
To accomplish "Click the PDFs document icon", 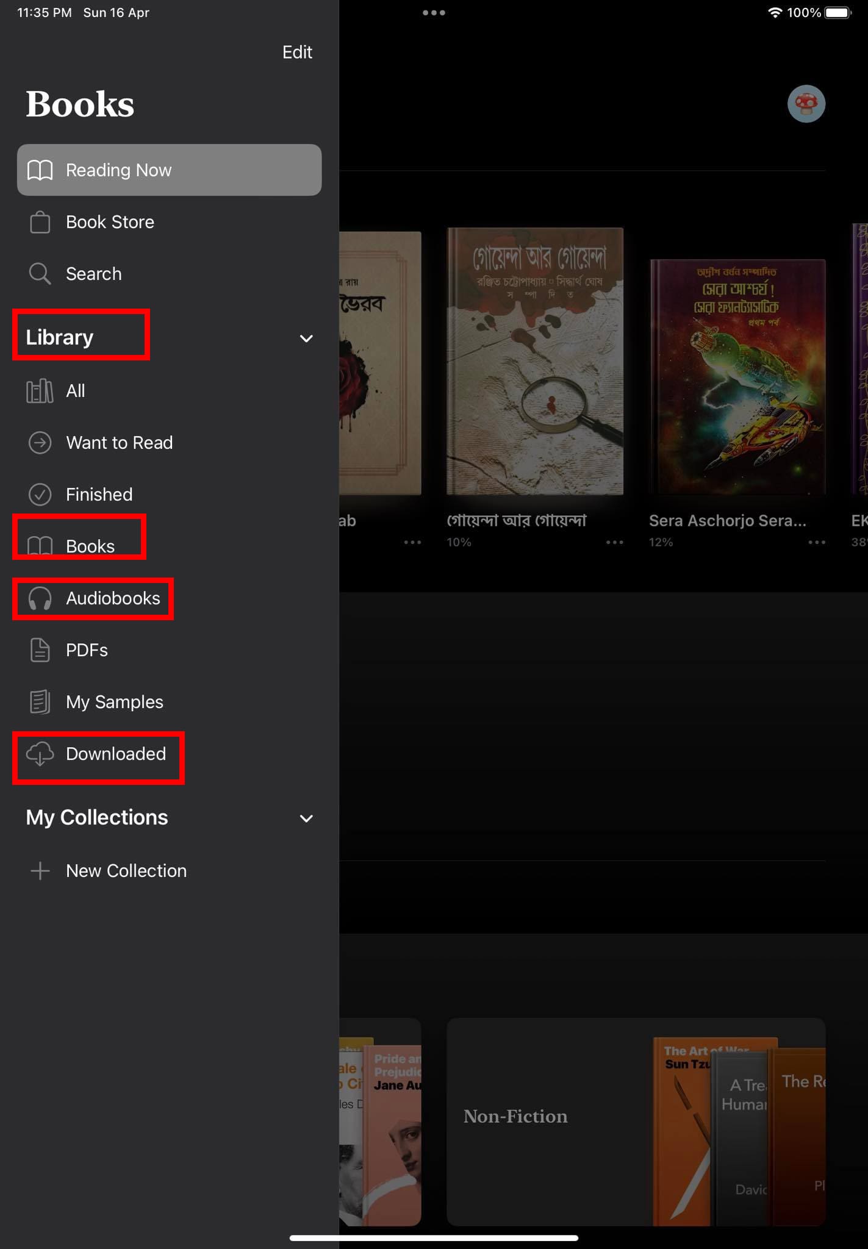I will 40,650.
